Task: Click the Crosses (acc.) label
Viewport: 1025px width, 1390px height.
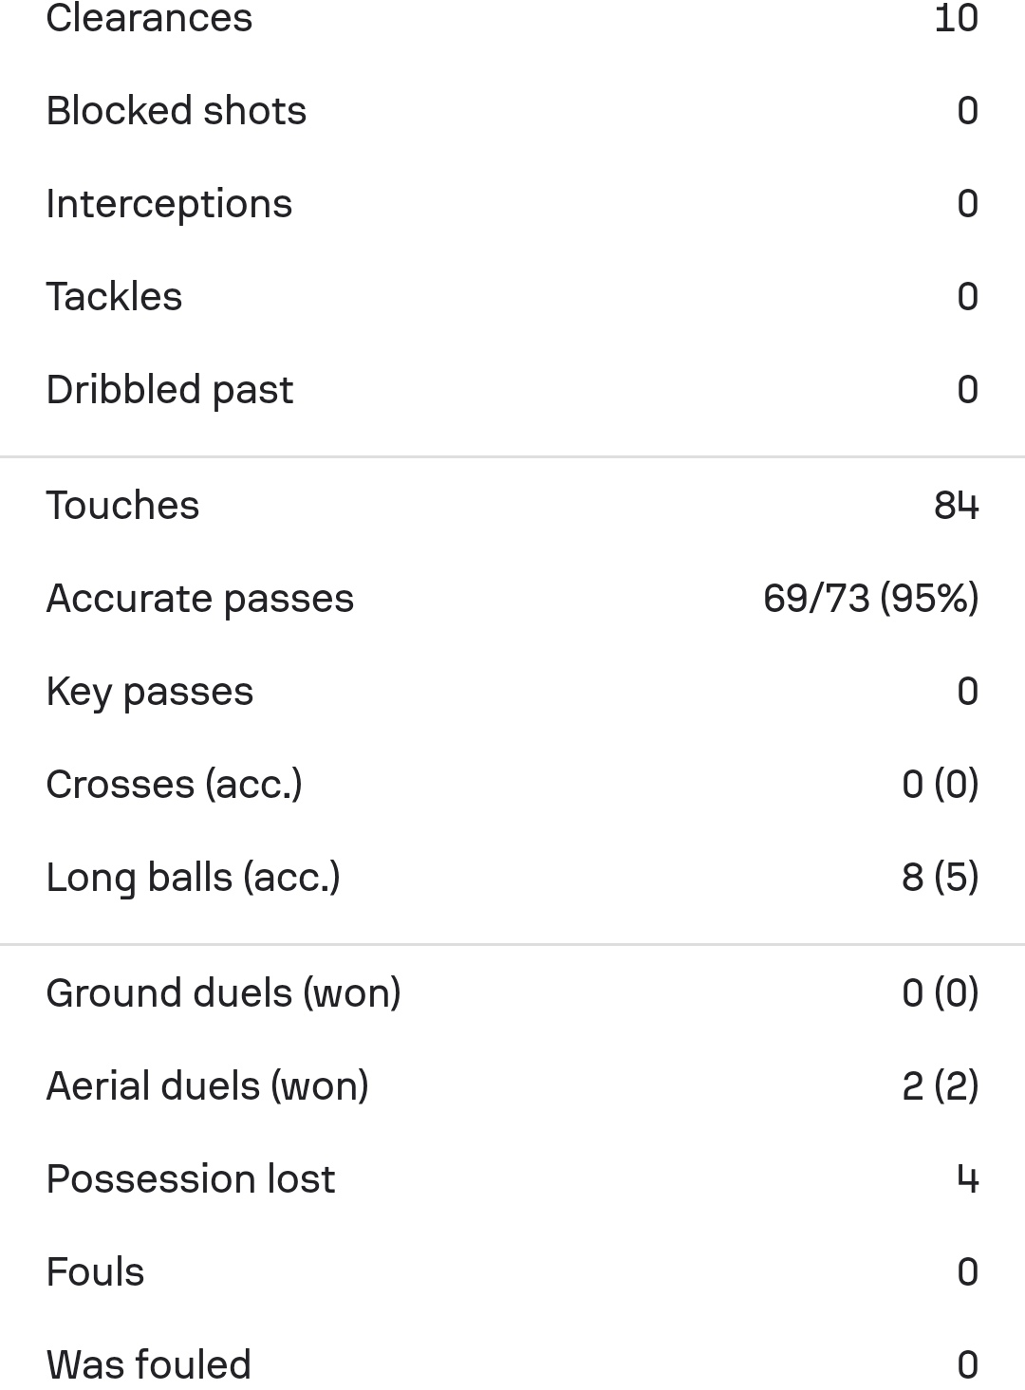Action: pyautogui.click(x=174, y=785)
